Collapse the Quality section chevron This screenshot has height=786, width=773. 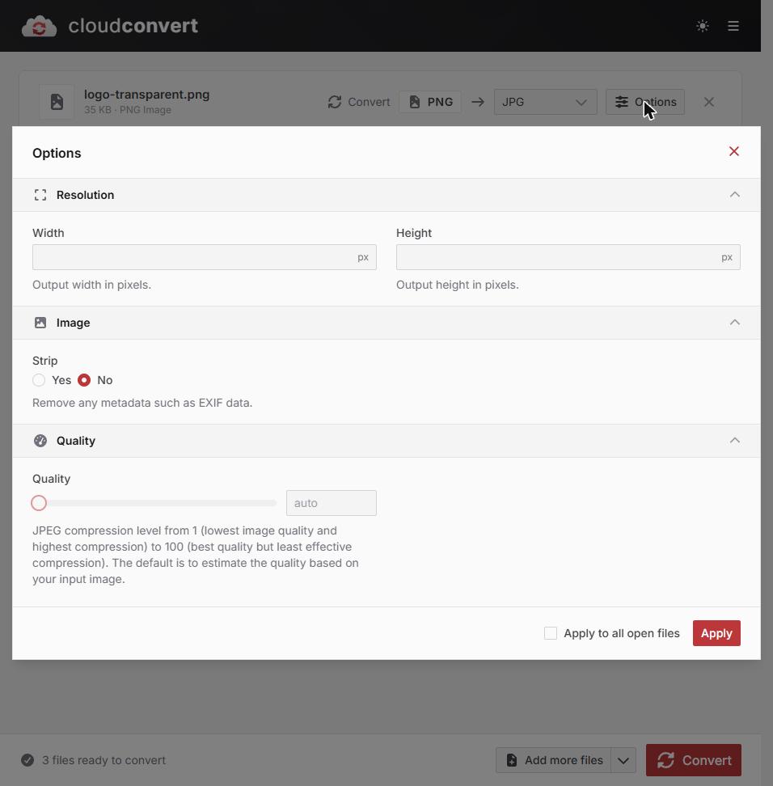[x=734, y=441]
